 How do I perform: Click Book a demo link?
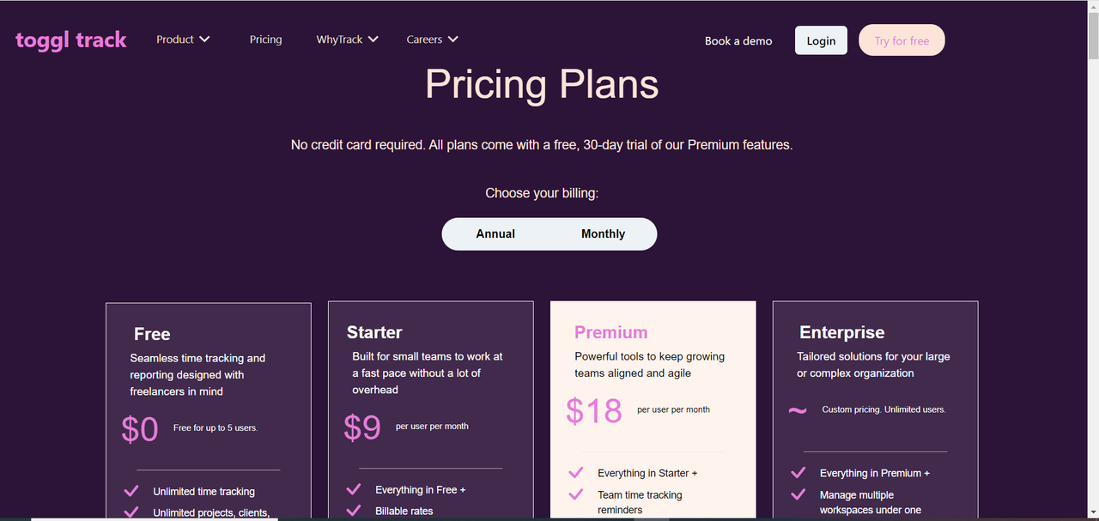click(738, 40)
